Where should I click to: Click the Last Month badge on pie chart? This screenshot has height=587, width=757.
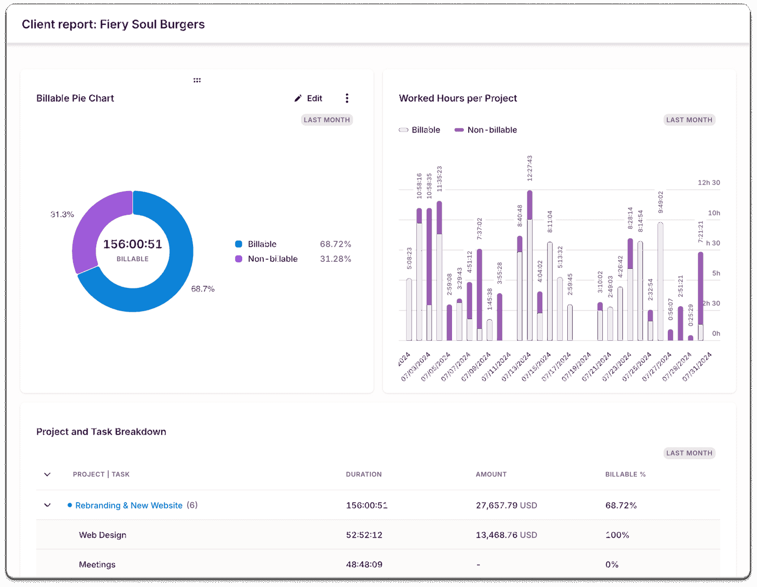click(x=327, y=120)
